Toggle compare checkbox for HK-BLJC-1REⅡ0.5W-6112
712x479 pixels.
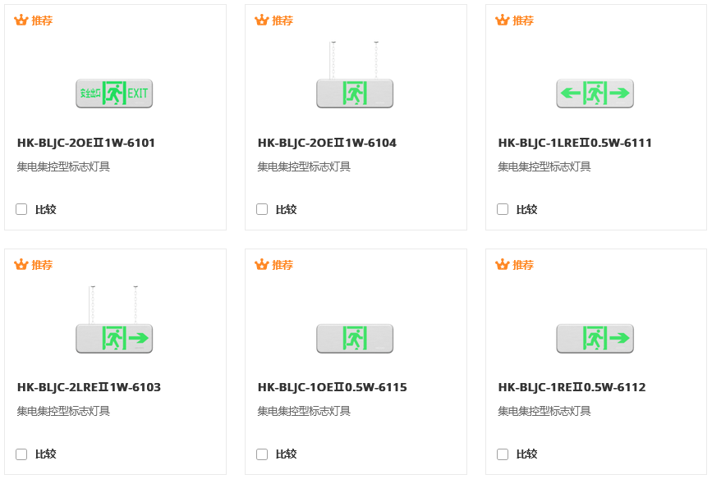[503, 454]
